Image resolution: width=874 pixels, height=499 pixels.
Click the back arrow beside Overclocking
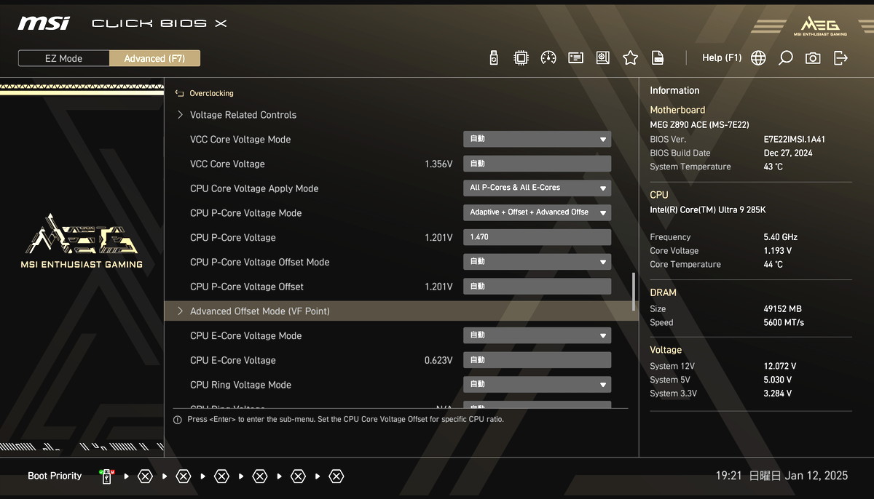179,93
